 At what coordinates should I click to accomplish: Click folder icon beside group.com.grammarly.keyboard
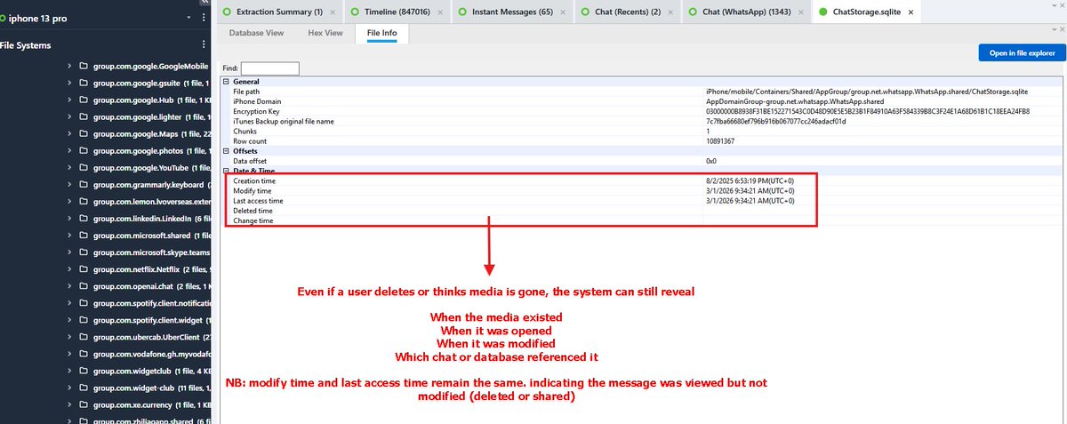tap(84, 184)
